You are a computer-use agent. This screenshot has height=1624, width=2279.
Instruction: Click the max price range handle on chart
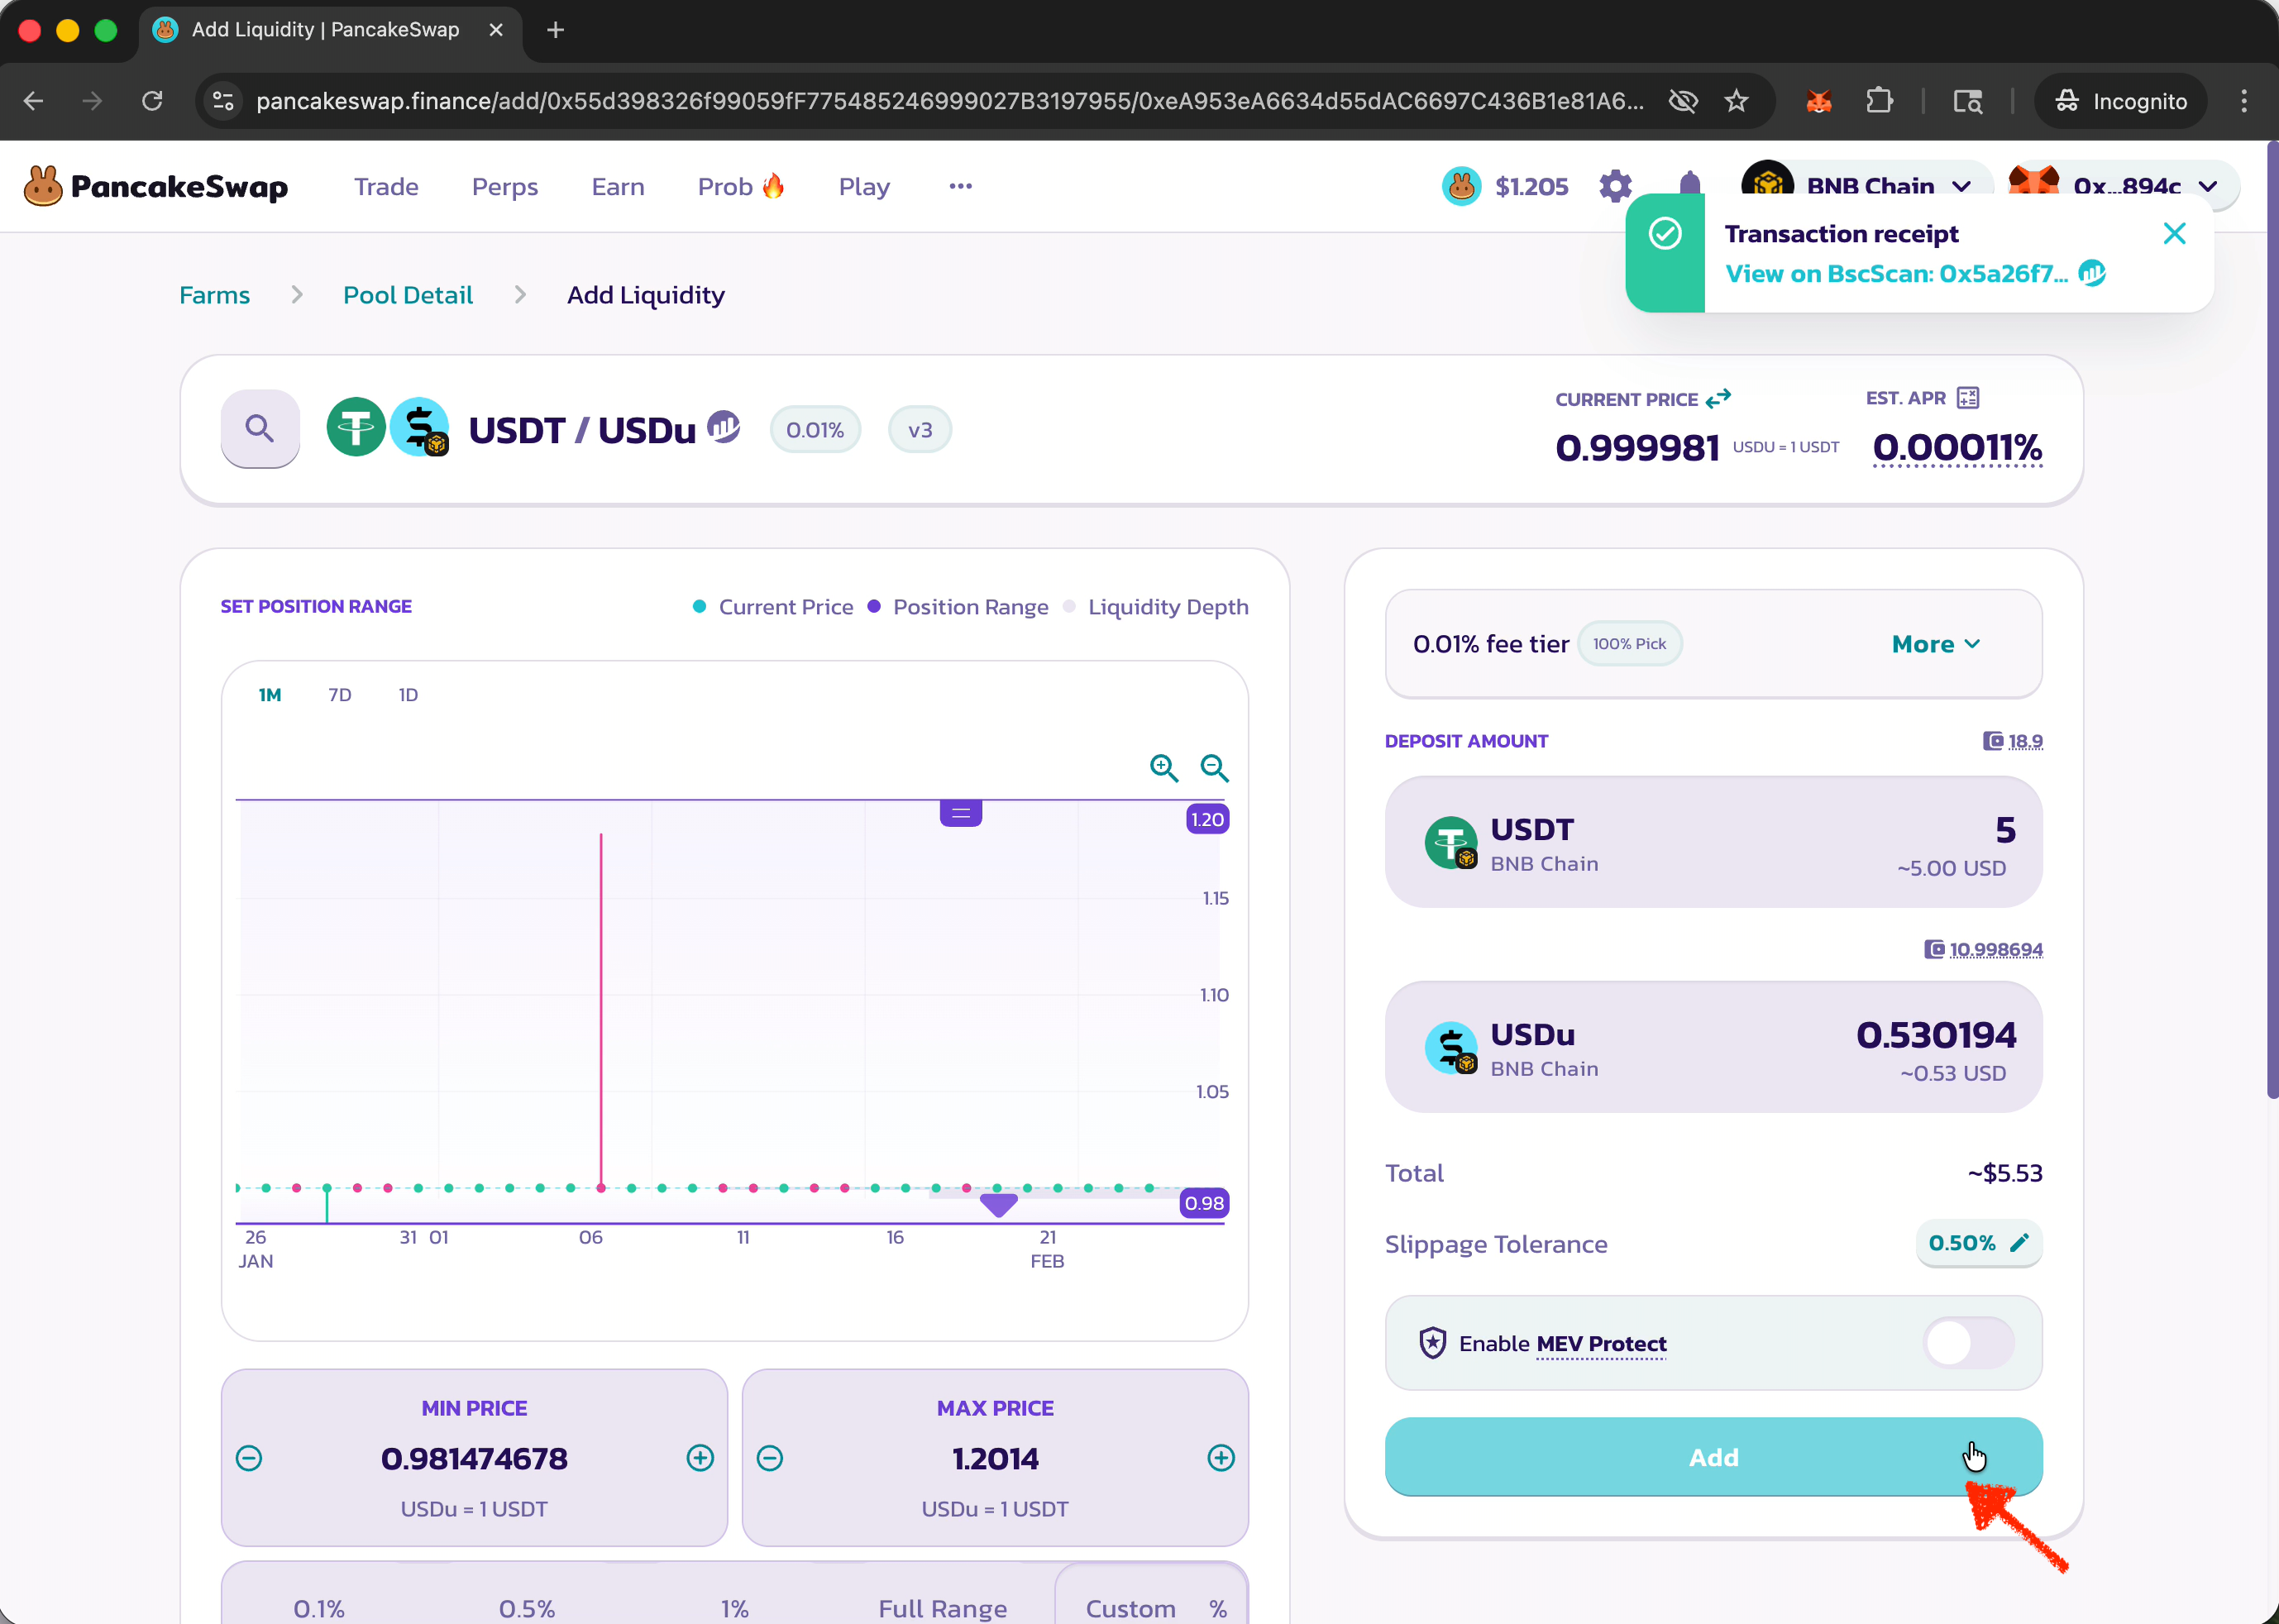coord(960,813)
